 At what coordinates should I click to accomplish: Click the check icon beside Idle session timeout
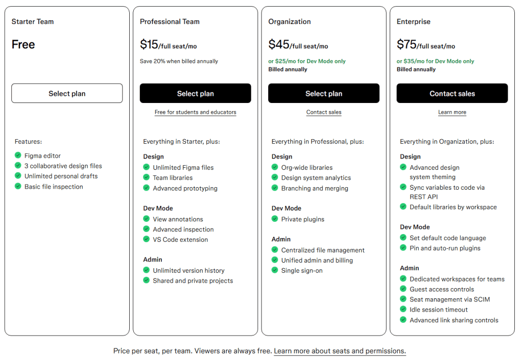[403, 310]
